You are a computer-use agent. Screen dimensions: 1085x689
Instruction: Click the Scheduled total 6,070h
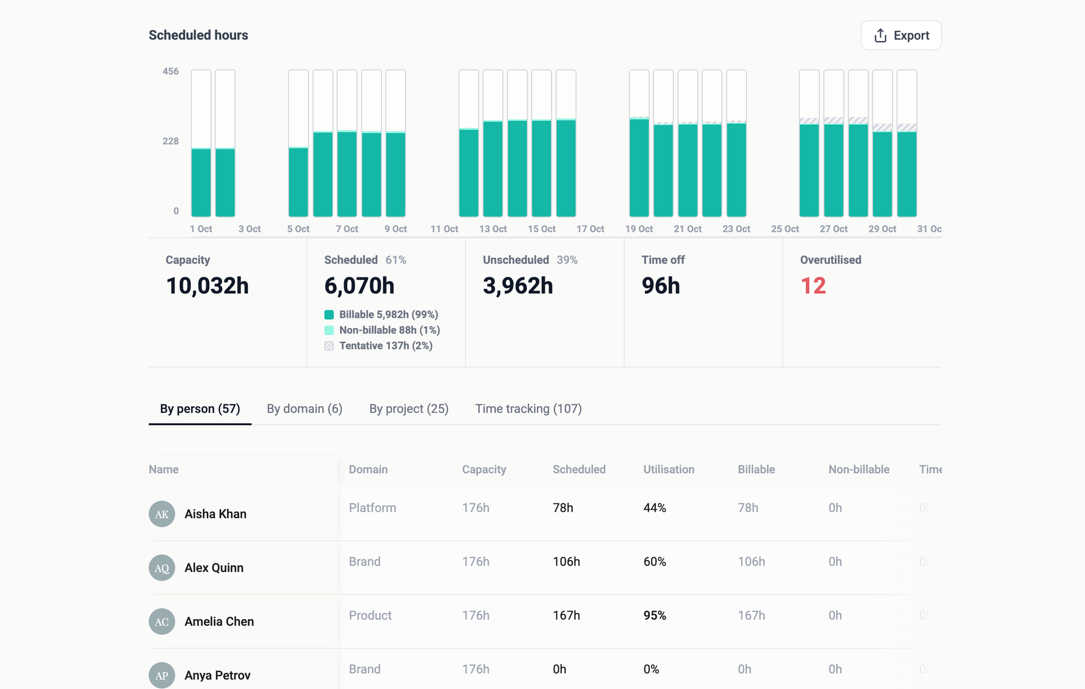[359, 286]
